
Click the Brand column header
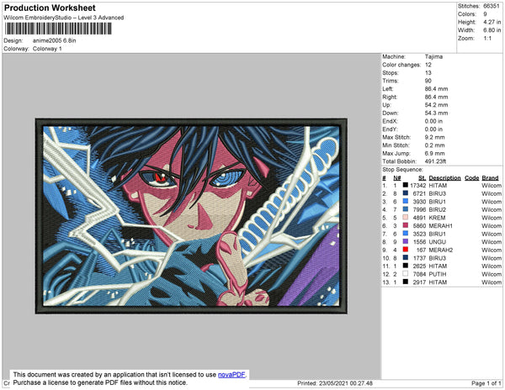tap(490, 178)
